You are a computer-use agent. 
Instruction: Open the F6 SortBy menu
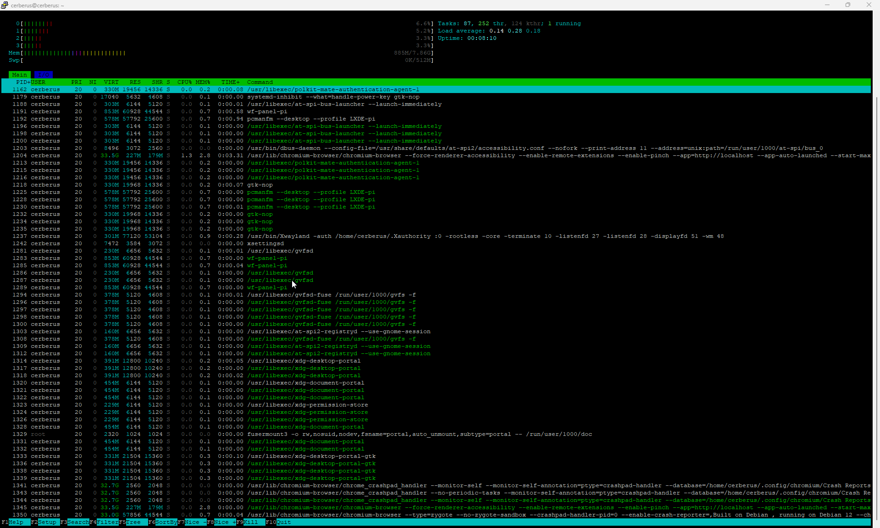tap(163, 522)
